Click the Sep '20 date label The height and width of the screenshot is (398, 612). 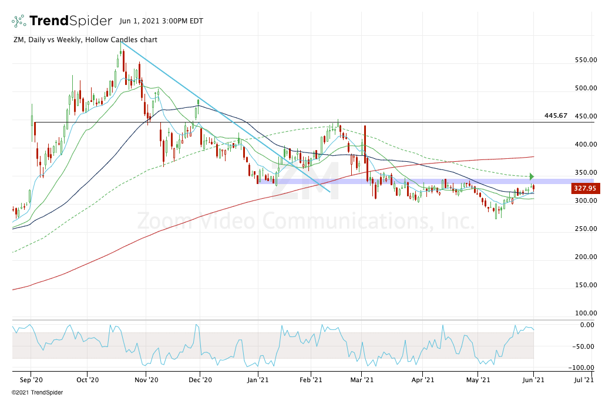pyautogui.click(x=31, y=380)
